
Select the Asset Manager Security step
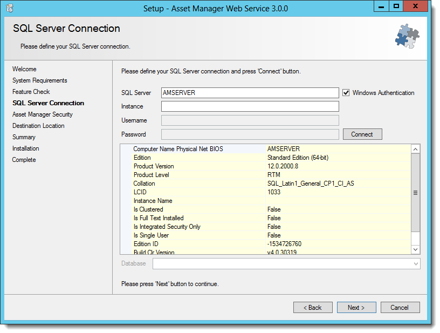pos(43,114)
